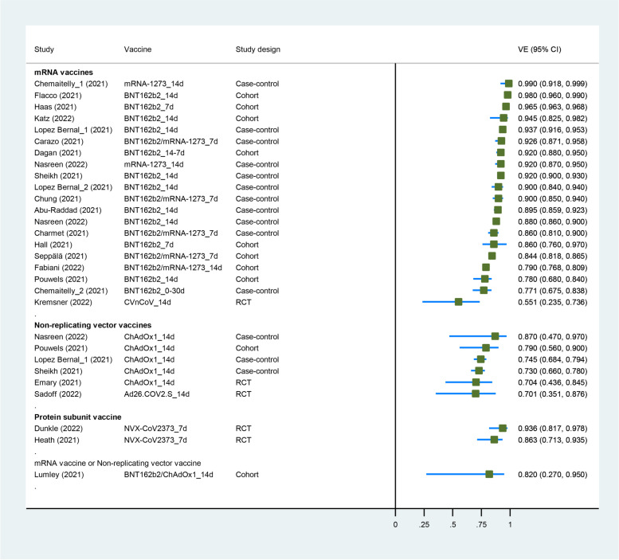The image size is (619, 560).
Task: Click the Vaccine column header
Action: 138,49
